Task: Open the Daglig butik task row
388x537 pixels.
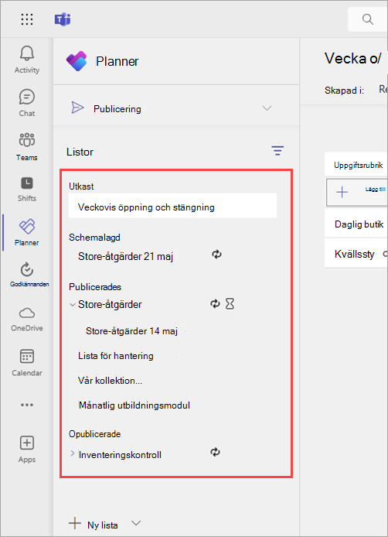Action: [x=356, y=224]
